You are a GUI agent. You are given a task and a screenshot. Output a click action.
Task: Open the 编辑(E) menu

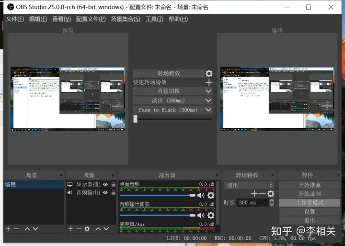(38, 19)
